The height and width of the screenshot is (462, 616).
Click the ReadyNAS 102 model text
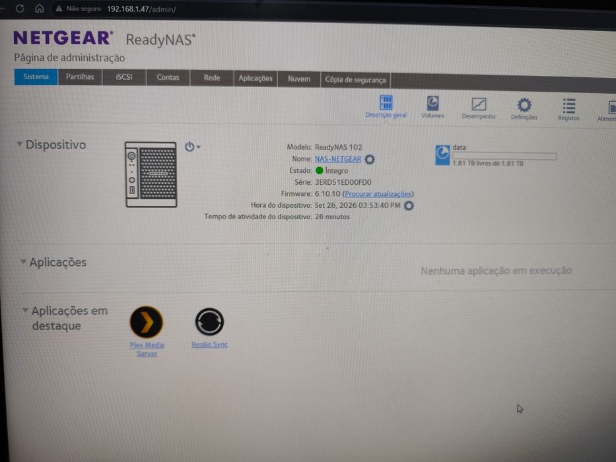(338, 147)
